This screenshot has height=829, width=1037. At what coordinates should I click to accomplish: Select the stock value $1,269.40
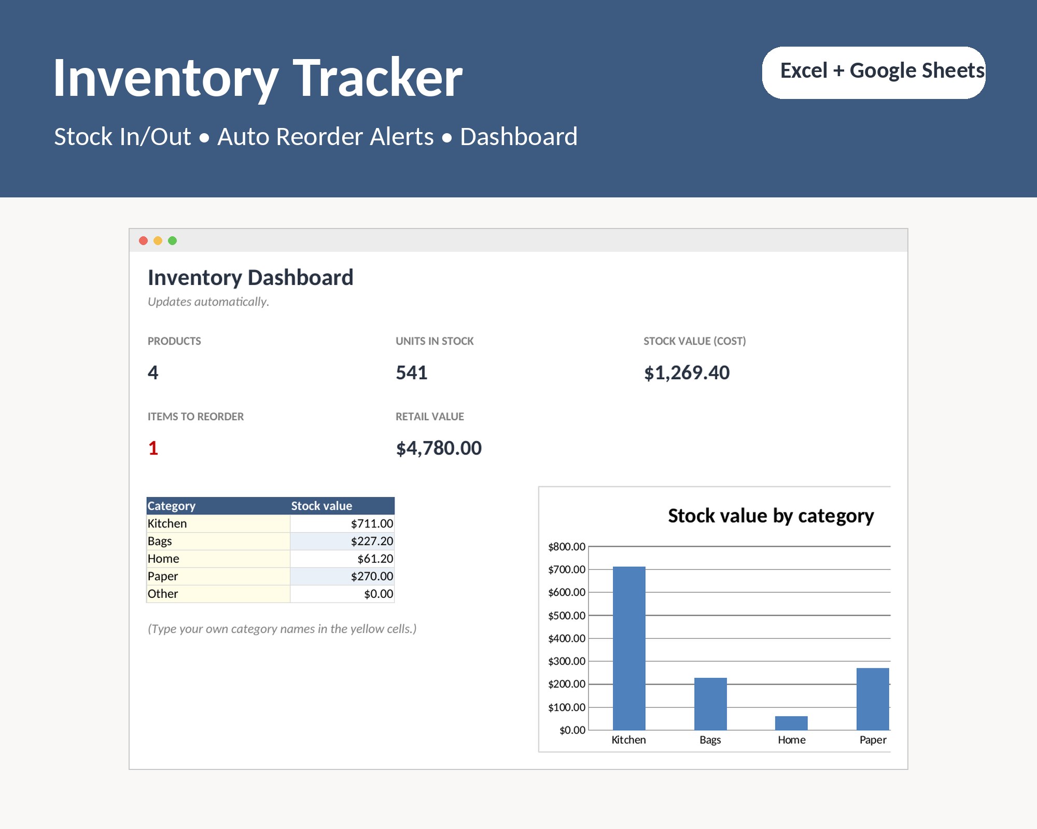[686, 373]
